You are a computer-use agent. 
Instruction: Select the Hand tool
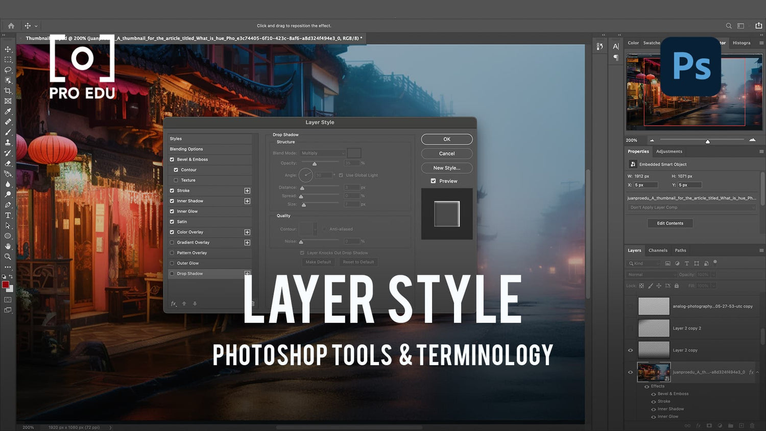tap(8, 246)
